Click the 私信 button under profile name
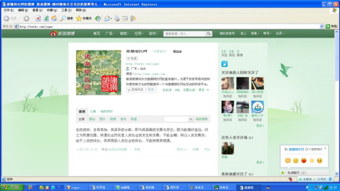This screenshot has height=191, width=340. [132, 58]
